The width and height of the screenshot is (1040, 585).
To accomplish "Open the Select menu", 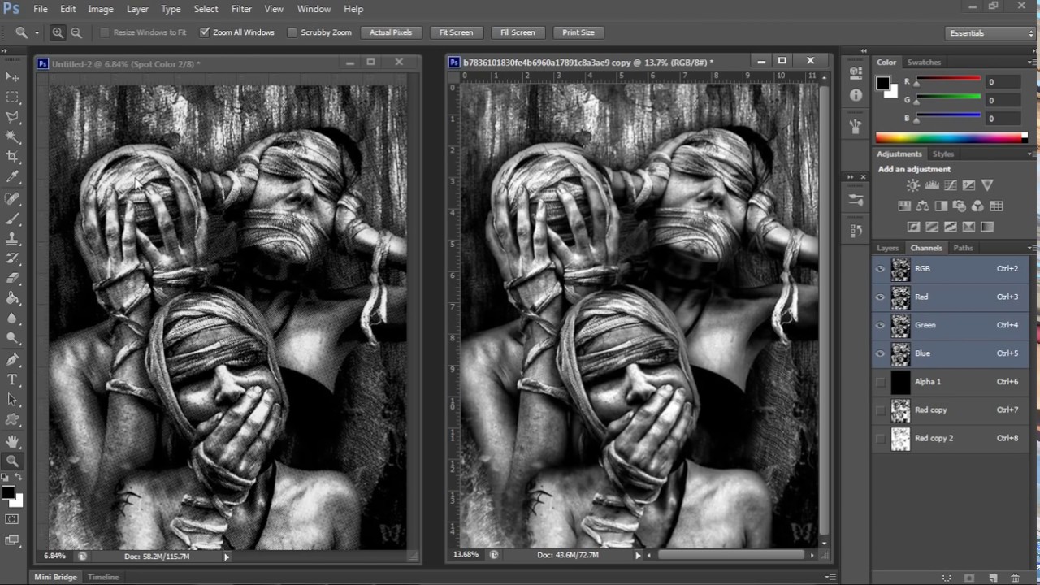I will 206,9.
